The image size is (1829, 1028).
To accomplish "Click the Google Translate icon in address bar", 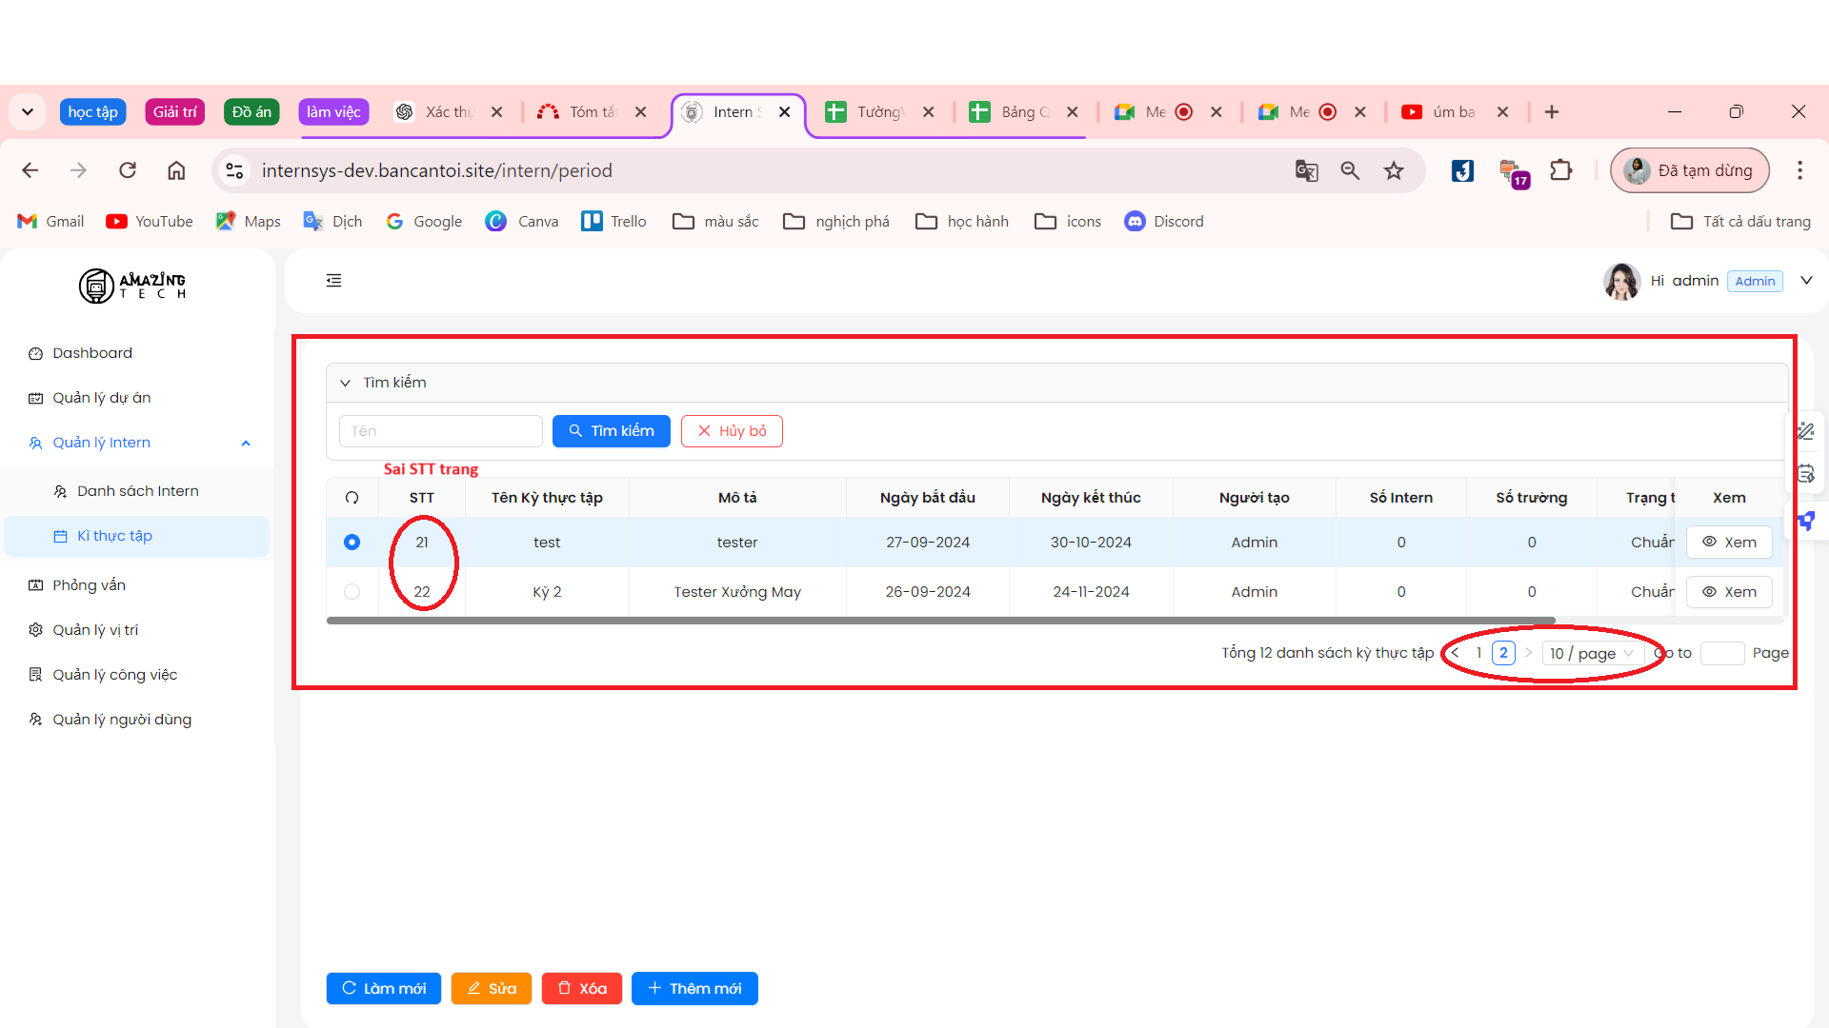I will coord(1306,170).
